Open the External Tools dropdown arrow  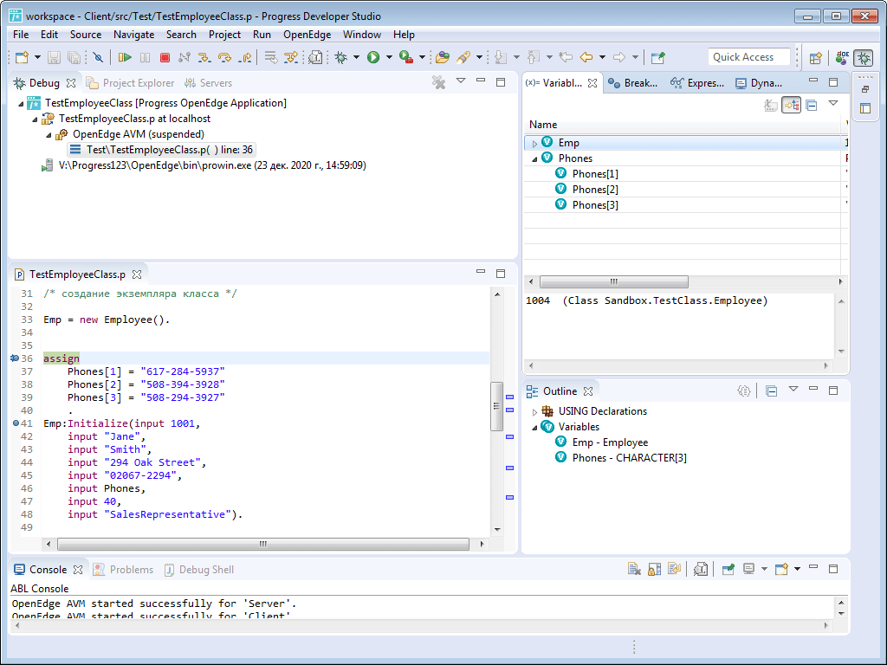click(422, 57)
